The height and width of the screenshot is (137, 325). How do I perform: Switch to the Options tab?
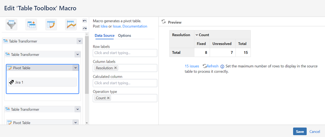(124, 36)
